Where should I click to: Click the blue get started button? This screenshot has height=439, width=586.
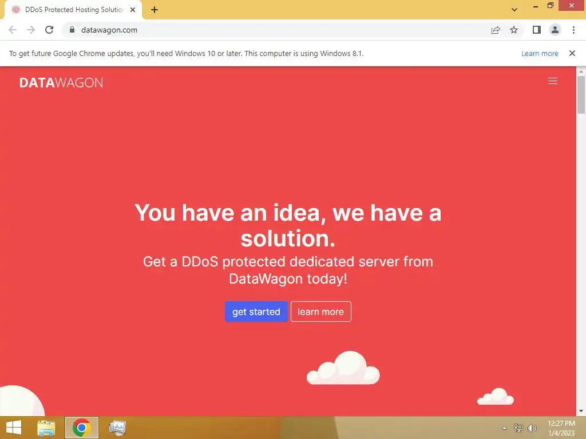(256, 312)
